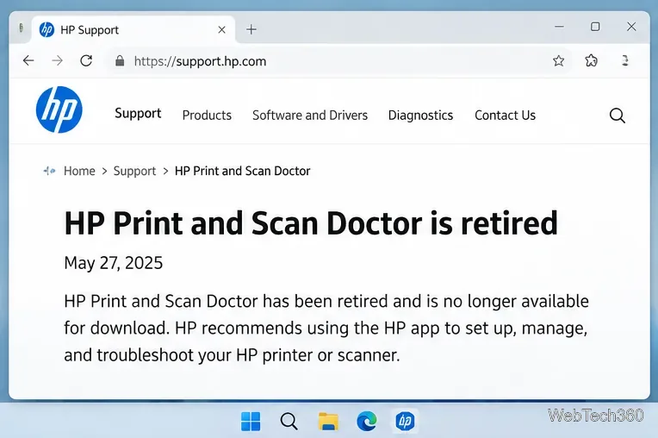Open the HP app on the taskbar

pos(405,422)
